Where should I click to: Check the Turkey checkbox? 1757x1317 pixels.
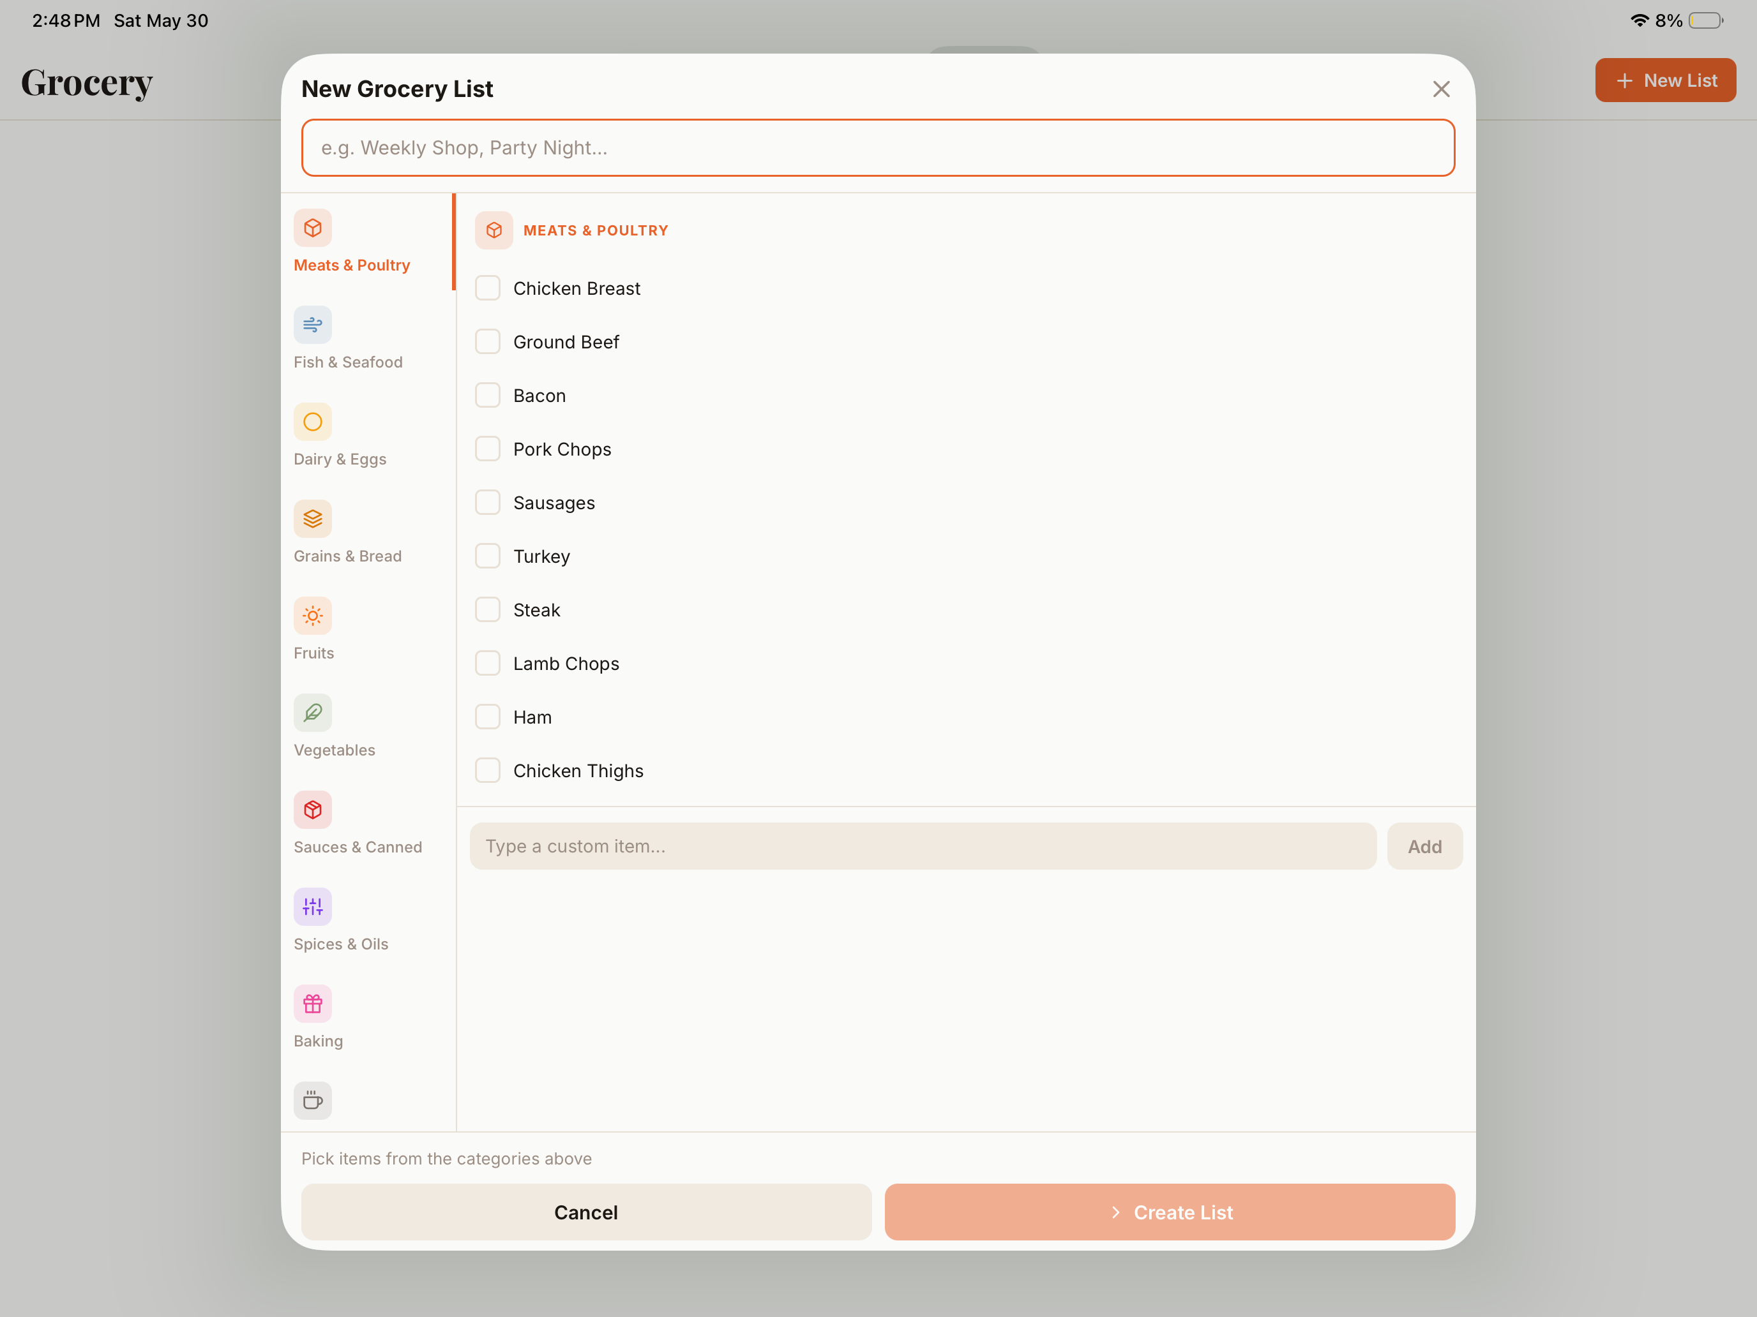click(x=487, y=556)
